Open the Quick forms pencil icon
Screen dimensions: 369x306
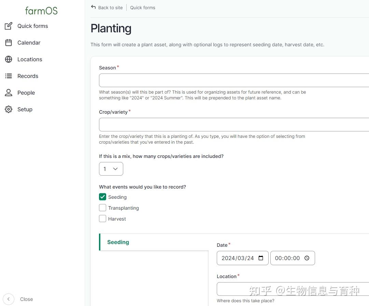[9, 26]
